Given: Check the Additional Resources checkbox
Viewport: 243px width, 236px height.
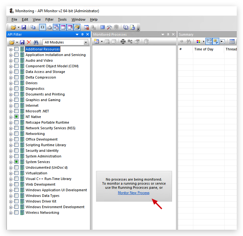Looking at the screenshot, I should coord(17,49).
